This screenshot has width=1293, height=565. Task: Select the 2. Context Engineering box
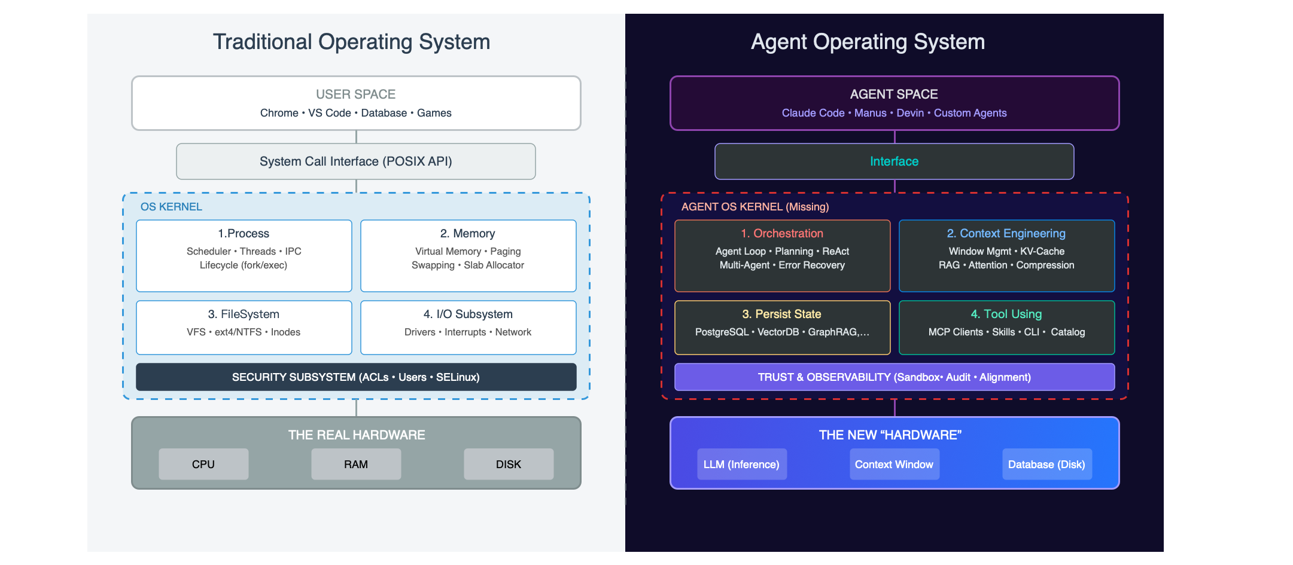click(1006, 255)
